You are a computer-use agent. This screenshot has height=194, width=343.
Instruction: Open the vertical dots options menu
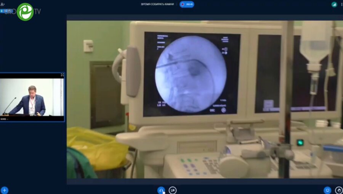pos(341,4)
